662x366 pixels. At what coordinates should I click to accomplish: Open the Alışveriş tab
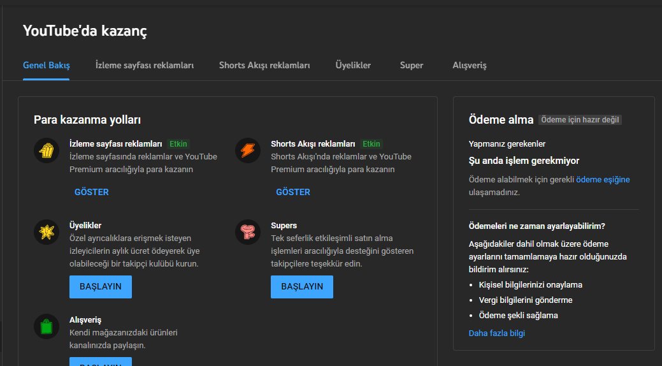tap(470, 65)
